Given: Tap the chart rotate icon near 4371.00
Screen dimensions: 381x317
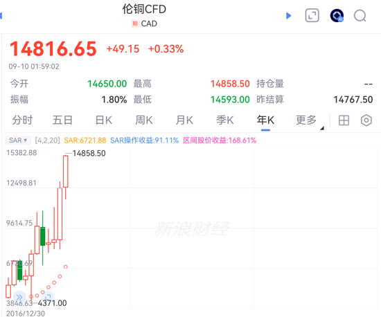Looking at the screenshot, I should [48, 297].
